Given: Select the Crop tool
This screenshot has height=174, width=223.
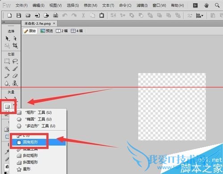Looking at the screenshot, I should tap(15, 45).
